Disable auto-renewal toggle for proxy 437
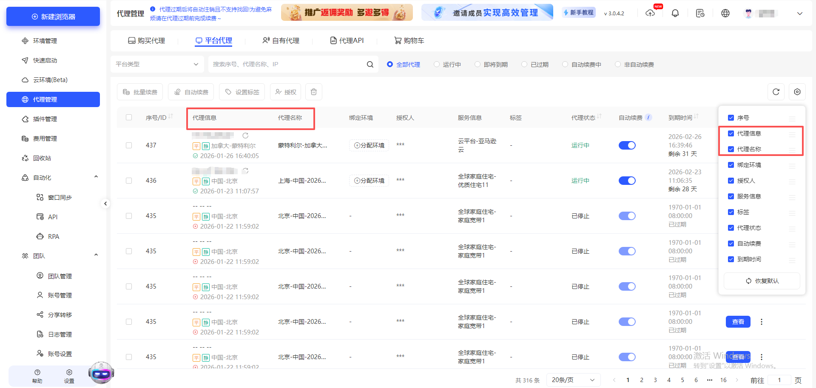The image size is (816, 388). click(x=627, y=145)
